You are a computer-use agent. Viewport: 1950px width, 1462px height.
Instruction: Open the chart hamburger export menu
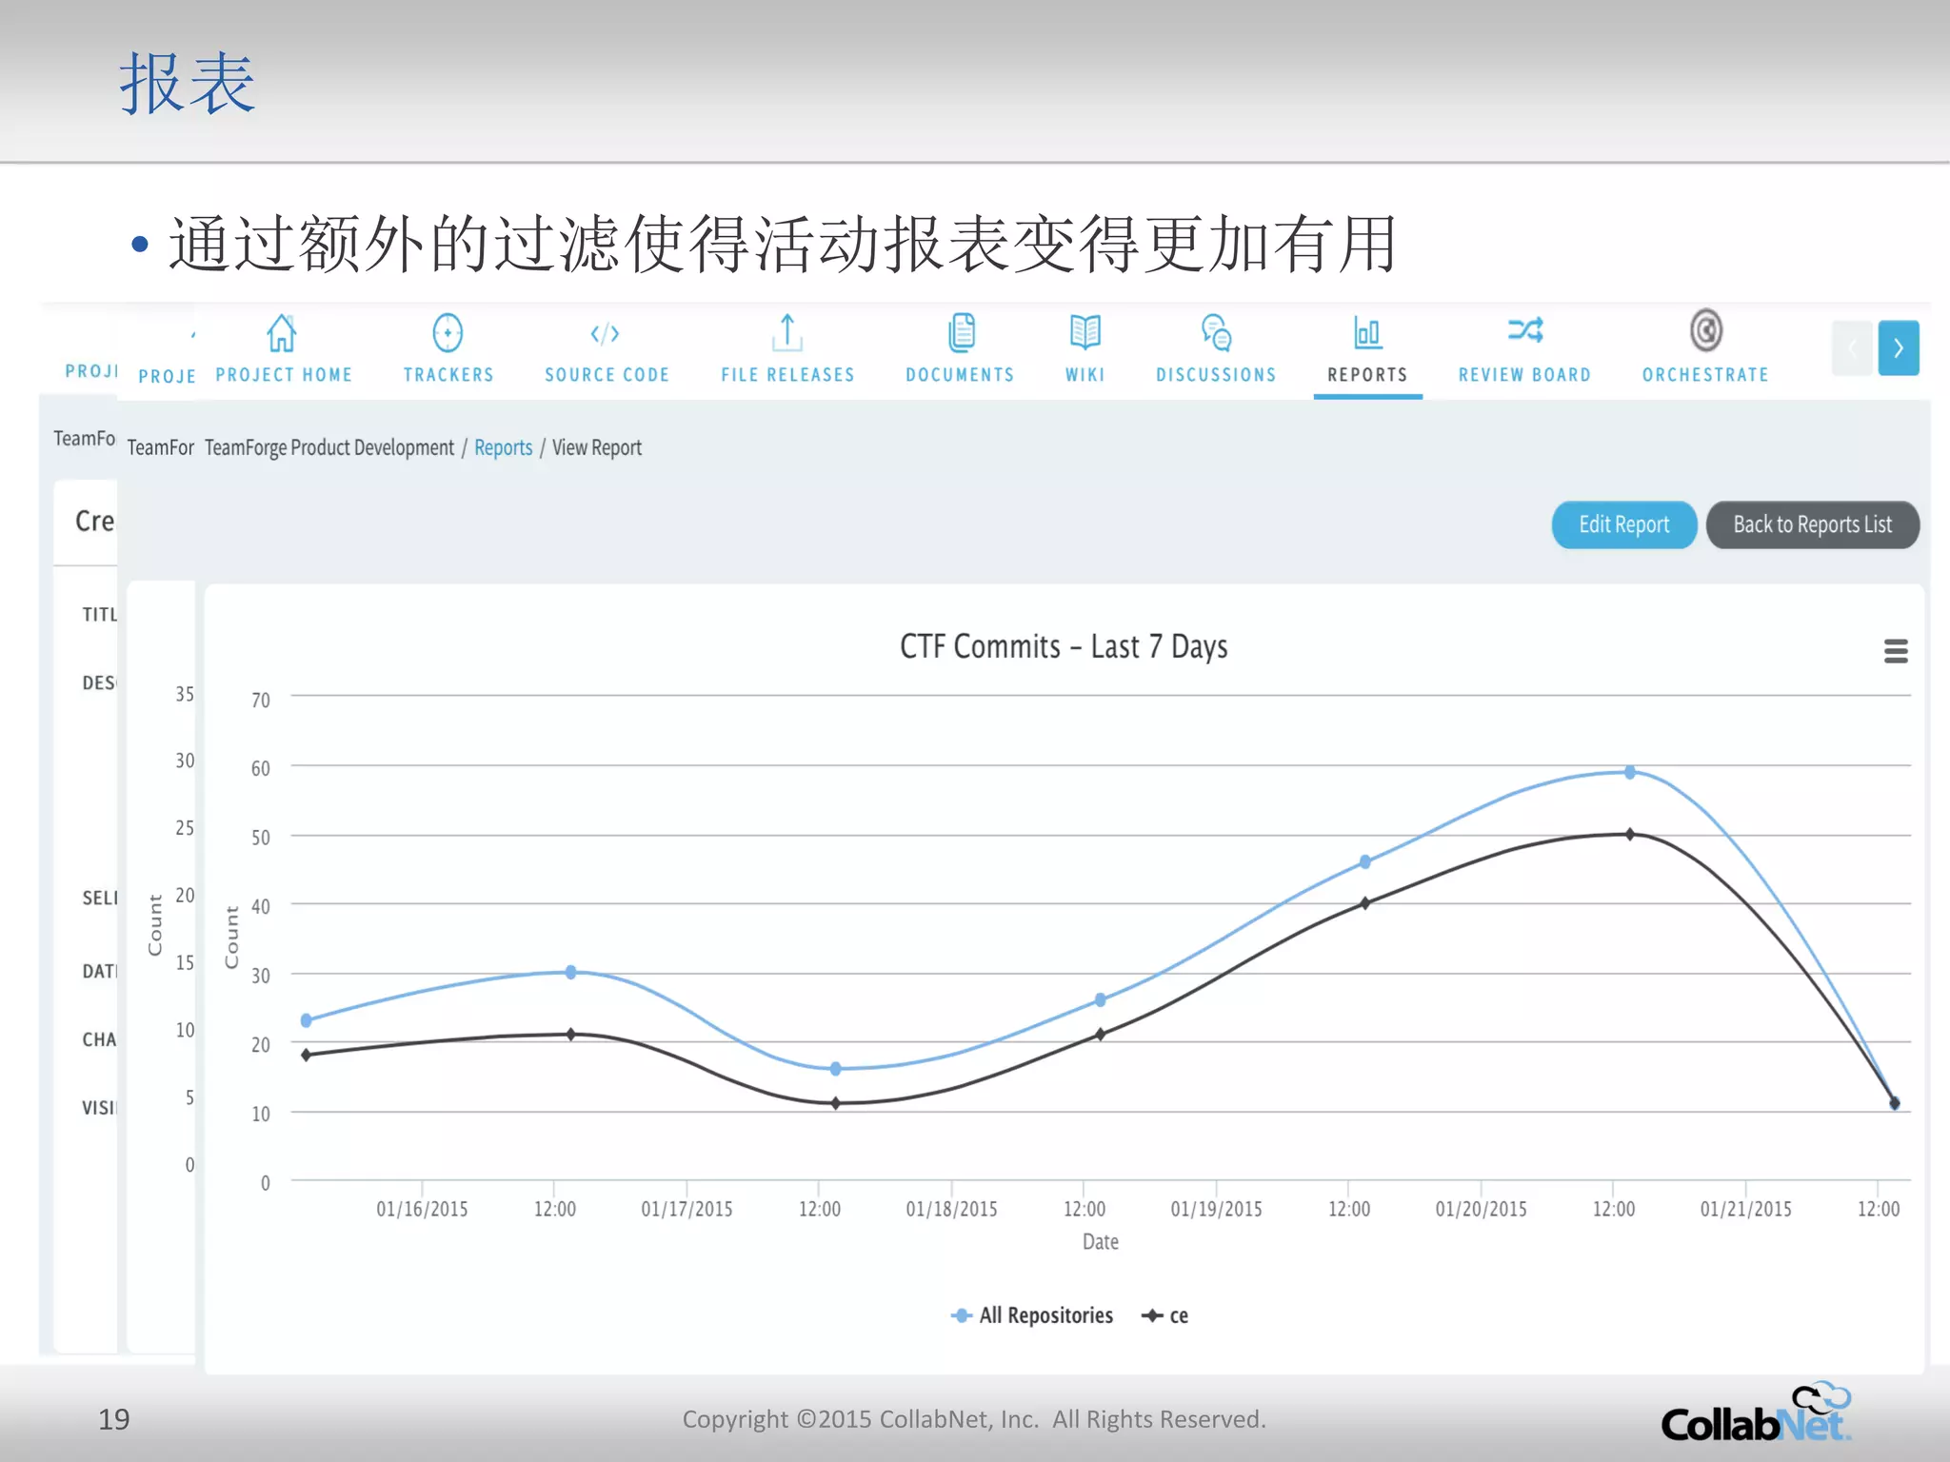coord(1895,651)
